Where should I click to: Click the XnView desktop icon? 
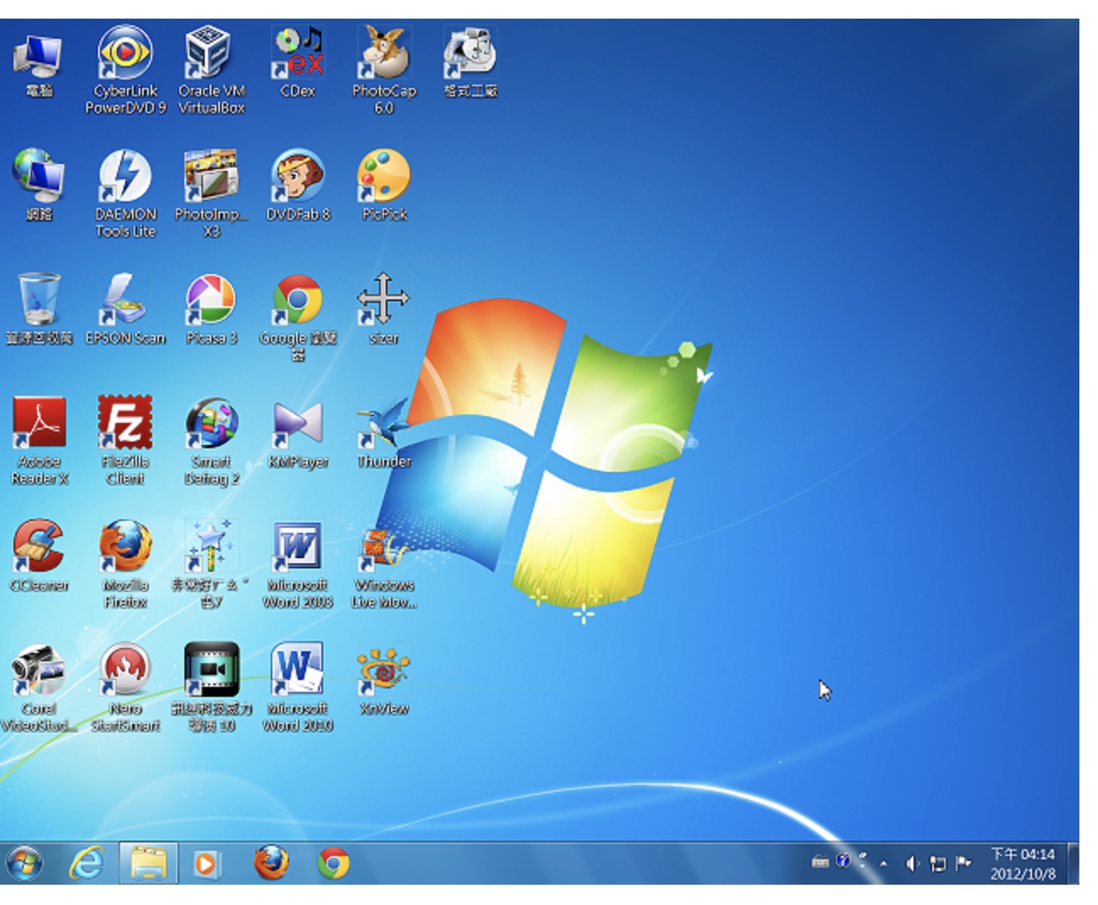[384, 680]
